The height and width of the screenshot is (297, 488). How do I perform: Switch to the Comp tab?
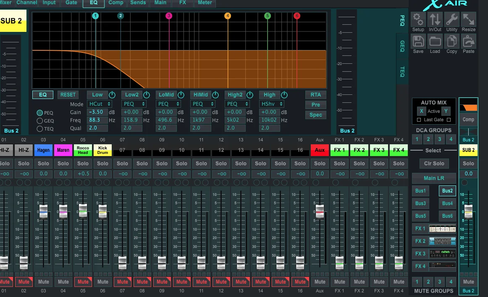coord(115,3)
